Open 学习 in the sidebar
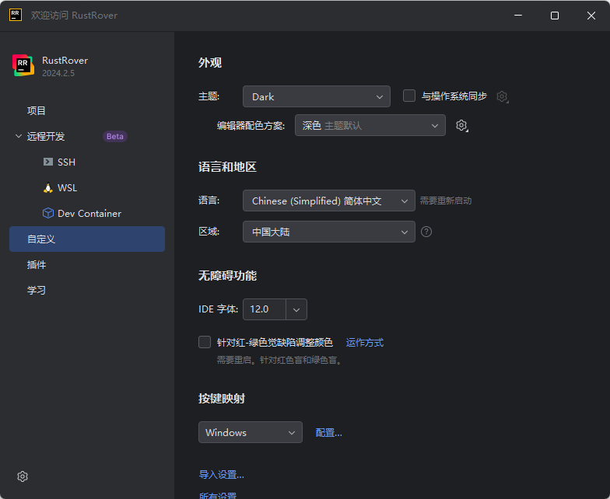The width and height of the screenshot is (610, 499). pyautogui.click(x=87, y=291)
